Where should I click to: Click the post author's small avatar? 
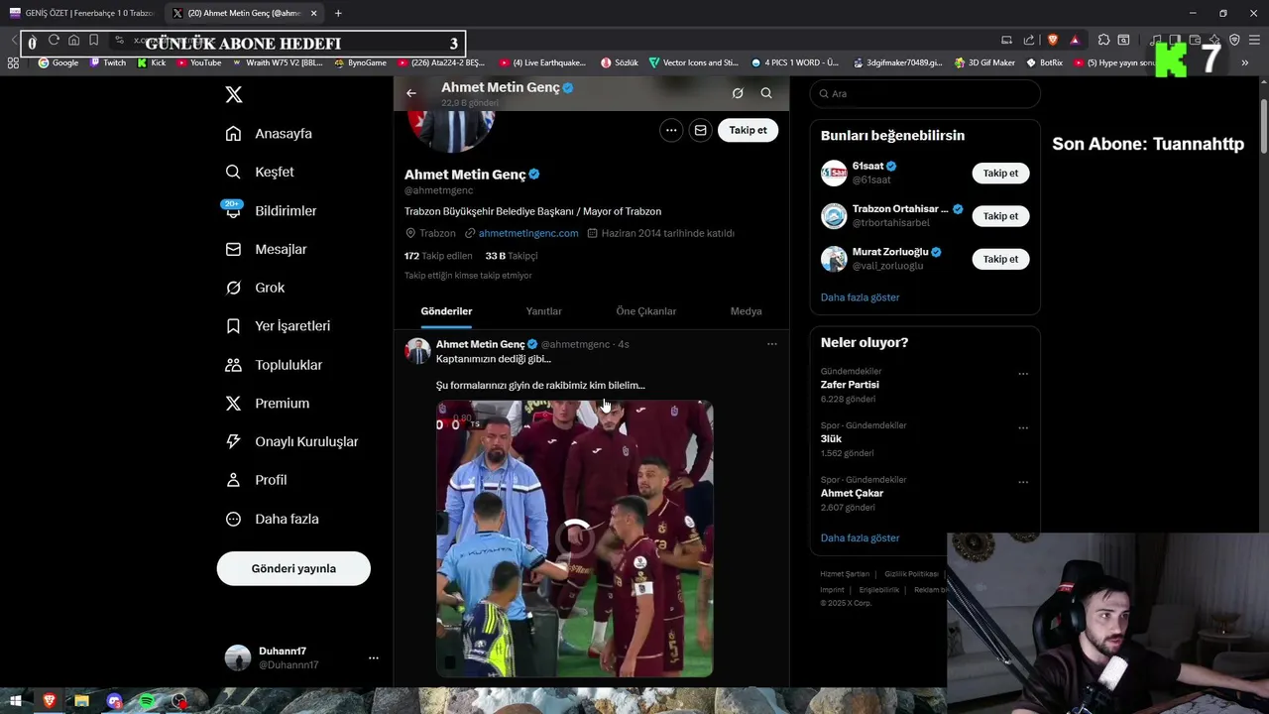click(417, 351)
